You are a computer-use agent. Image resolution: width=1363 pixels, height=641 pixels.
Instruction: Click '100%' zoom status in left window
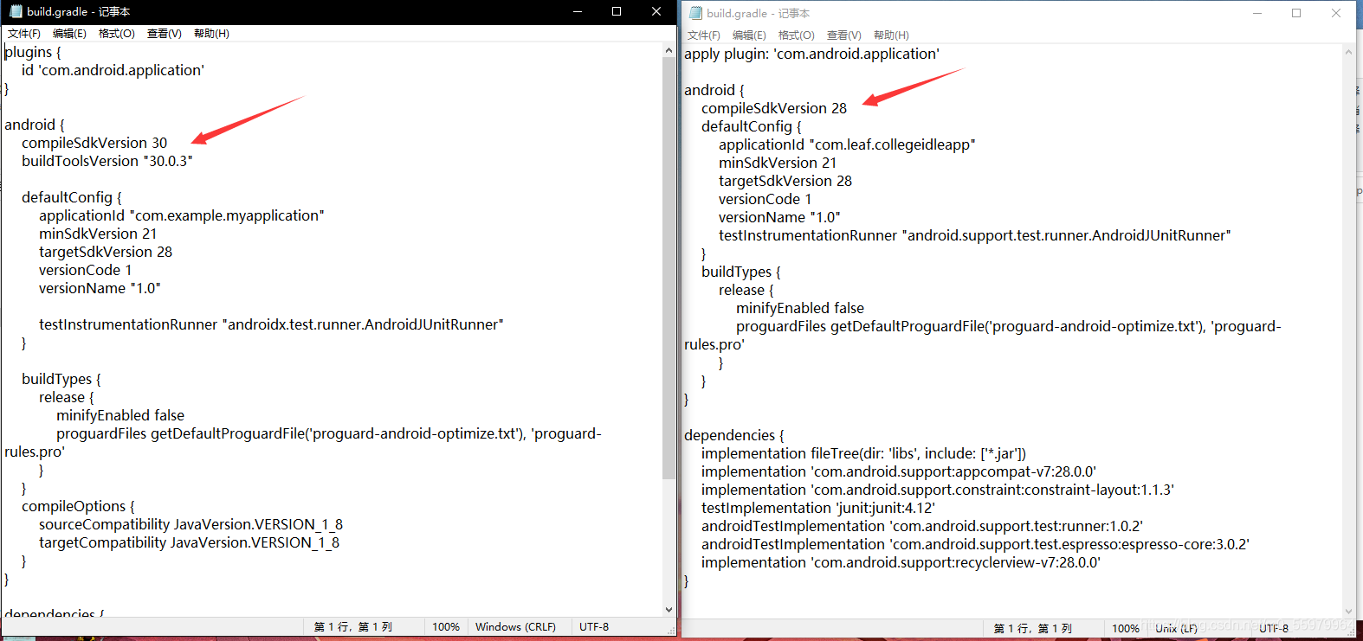pyautogui.click(x=446, y=627)
